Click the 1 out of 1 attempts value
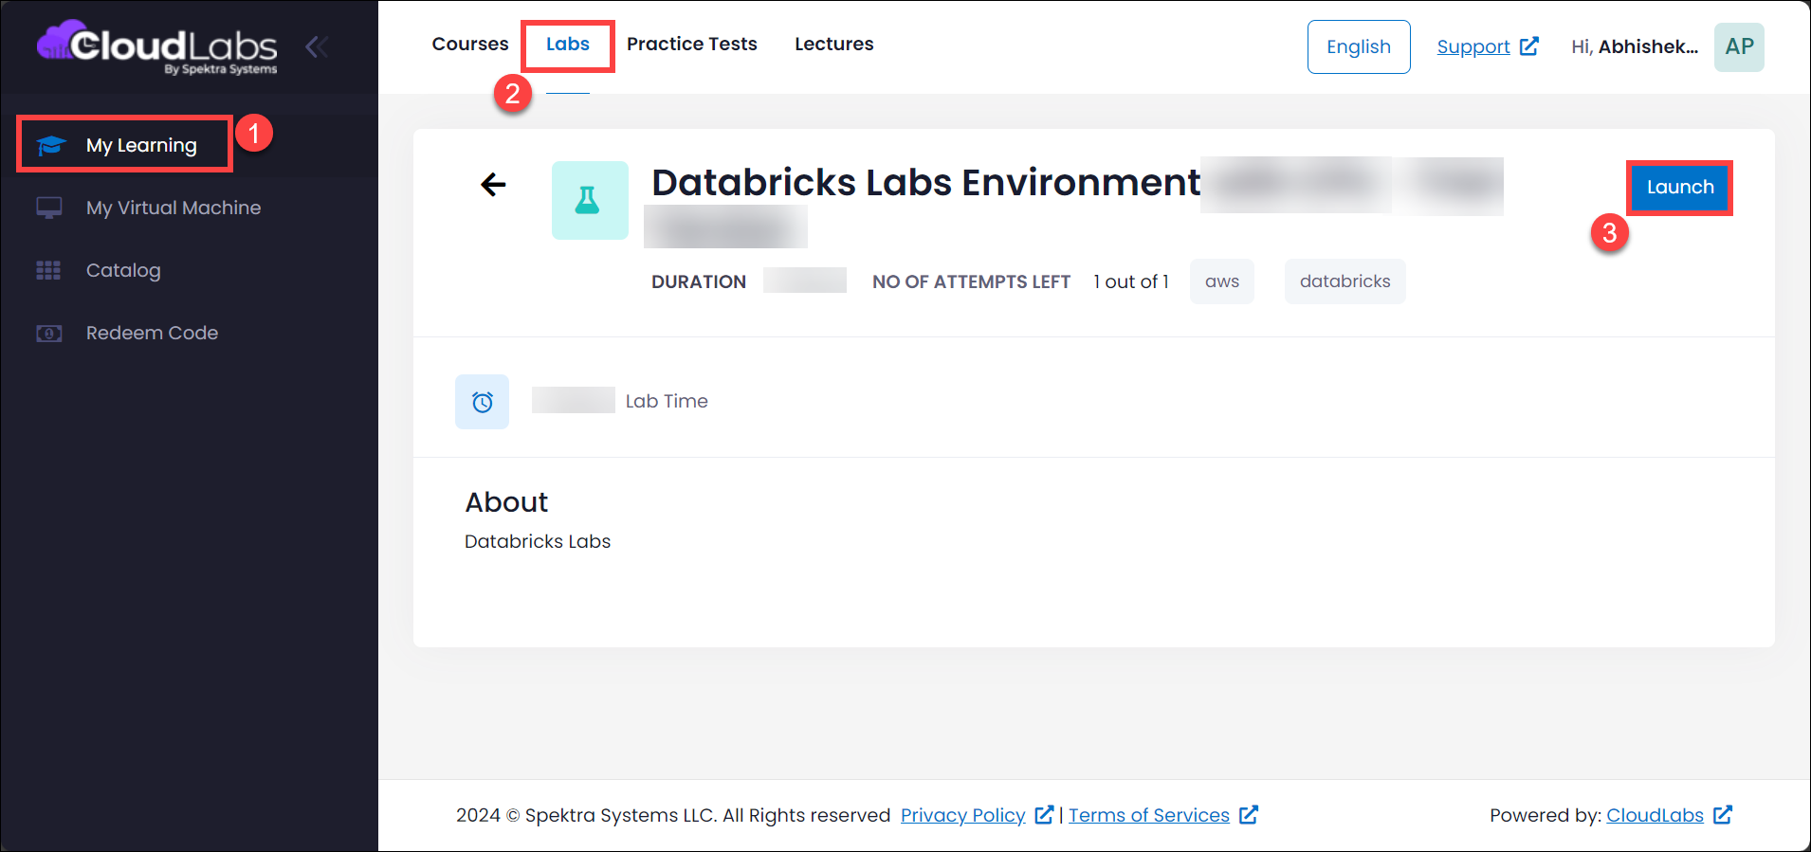This screenshot has width=1811, height=852. coord(1131,281)
